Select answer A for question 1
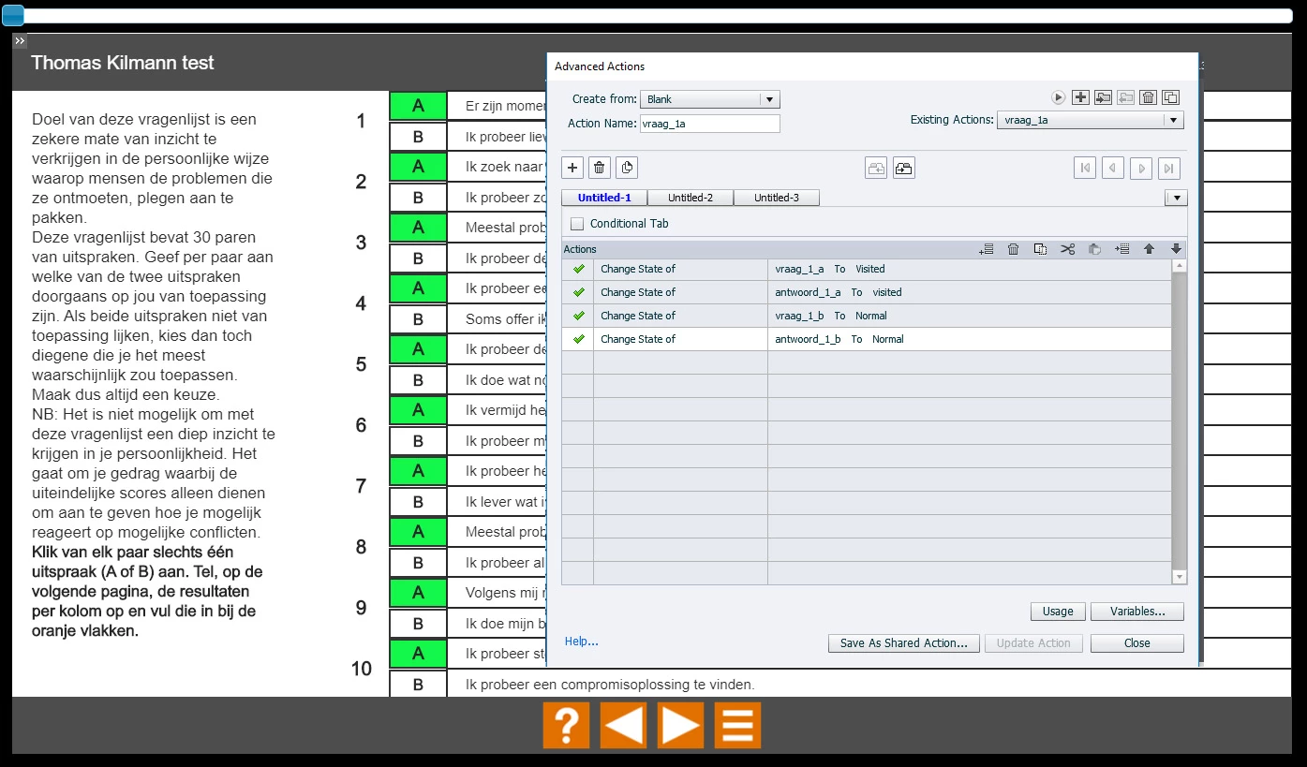 (x=418, y=106)
